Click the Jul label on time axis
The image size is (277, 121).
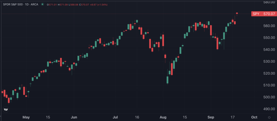point(115,117)
